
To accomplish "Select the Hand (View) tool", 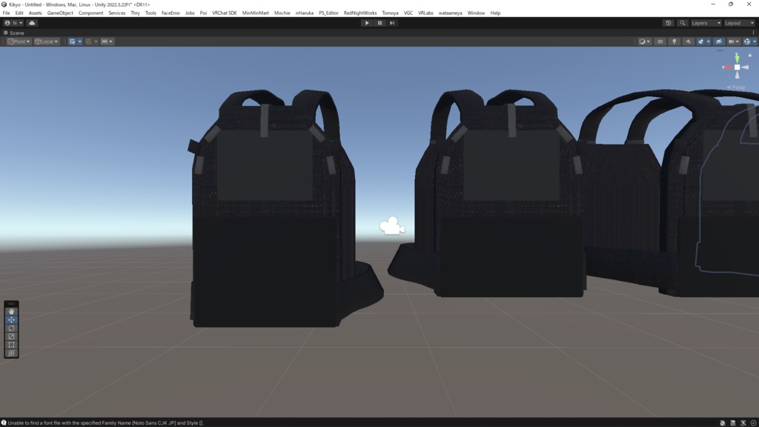I will [11, 311].
